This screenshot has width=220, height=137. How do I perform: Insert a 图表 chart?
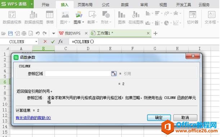[121, 17]
